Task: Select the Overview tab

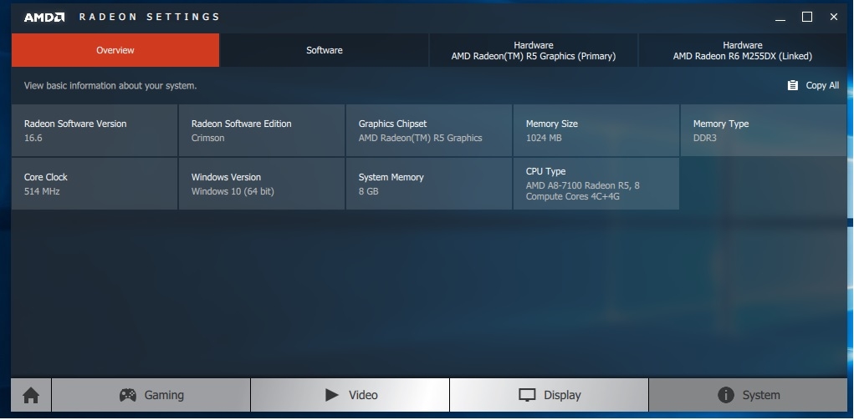Action: (115, 50)
